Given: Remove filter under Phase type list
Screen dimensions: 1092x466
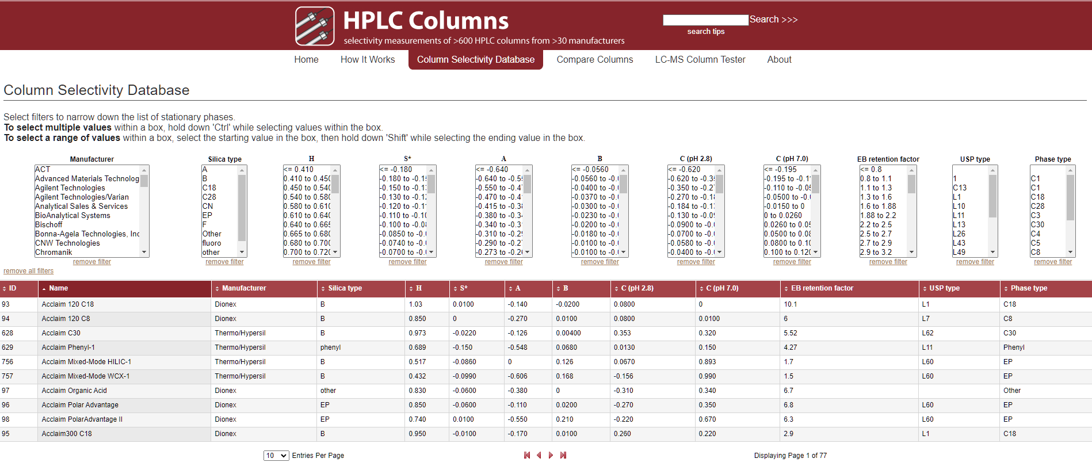Looking at the screenshot, I should (1053, 262).
